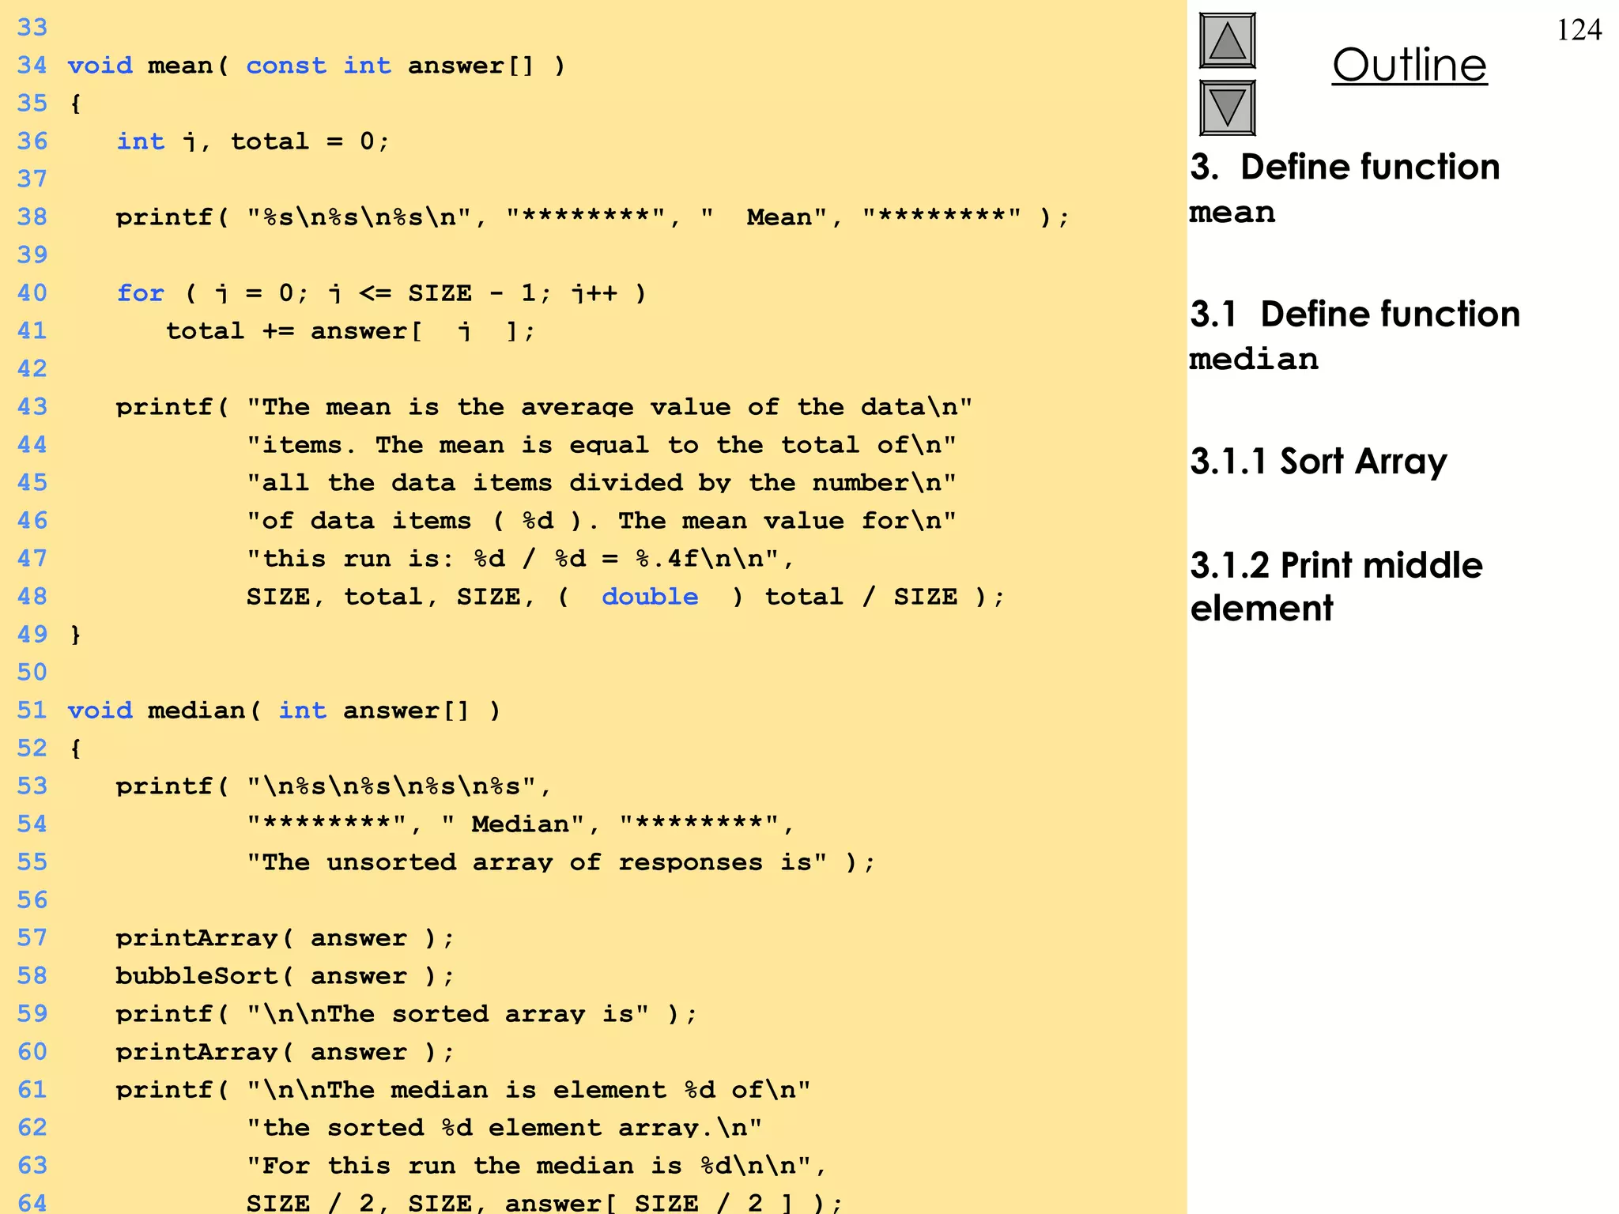Click the 'double' cast keyword on line 48
Image resolution: width=1619 pixels, height=1214 pixels.
point(650,597)
